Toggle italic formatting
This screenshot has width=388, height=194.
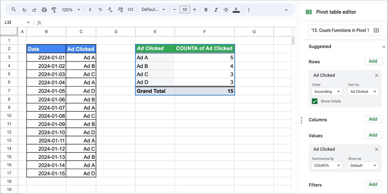pos(216,10)
